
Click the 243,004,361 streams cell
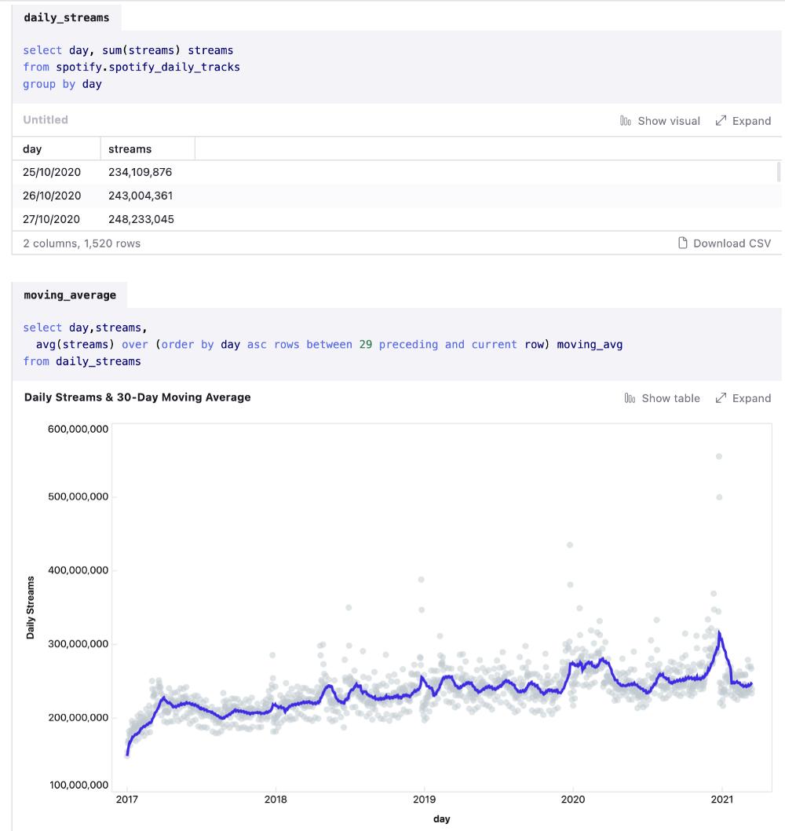141,196
